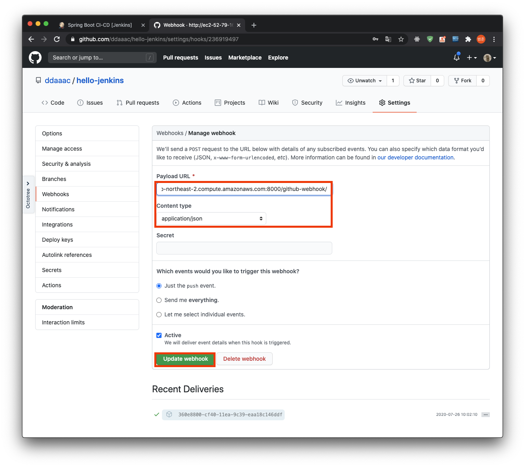Click the Secret input field
Screen dimensions: 525x467
click(244, 248)
